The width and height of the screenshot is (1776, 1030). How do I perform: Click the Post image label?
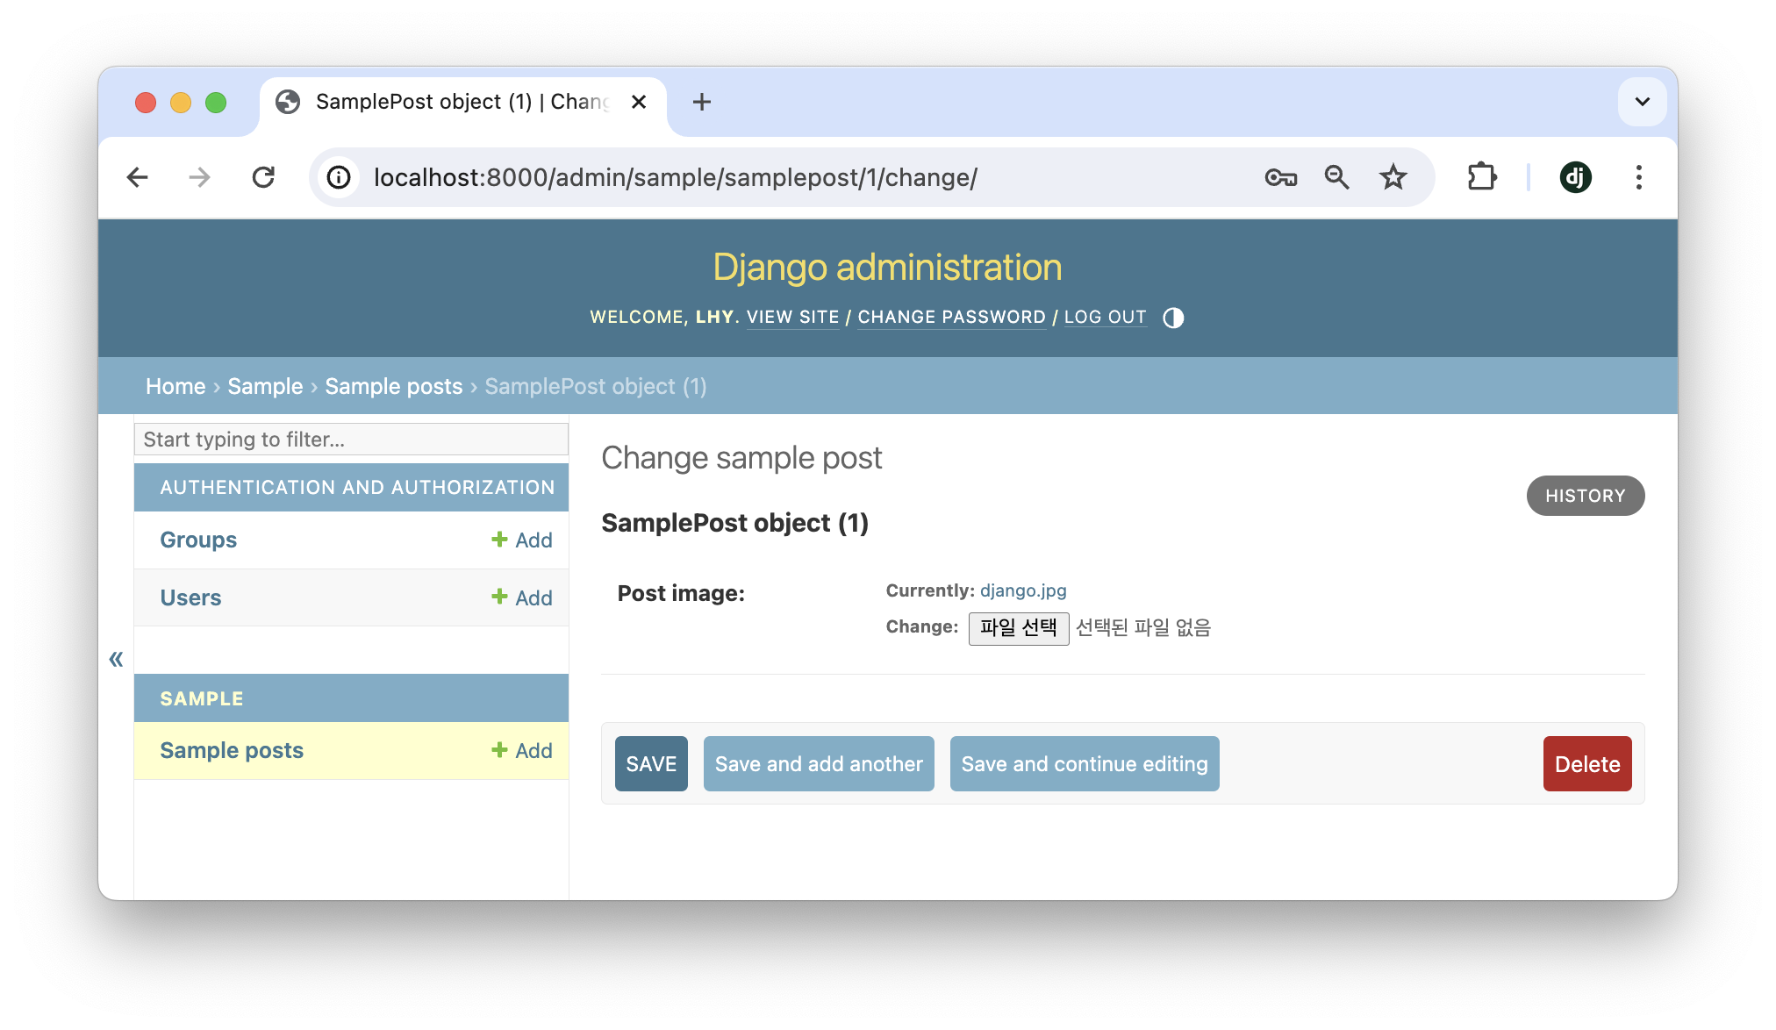click(681, 593)
